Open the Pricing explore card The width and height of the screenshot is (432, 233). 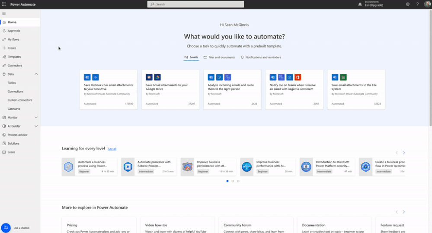click(x=99, y=225)
